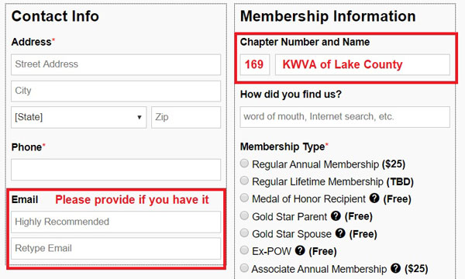
Task: Open help icon beside Associate Annual Membership
Action: pyautogui.click(x=395, y=268)
